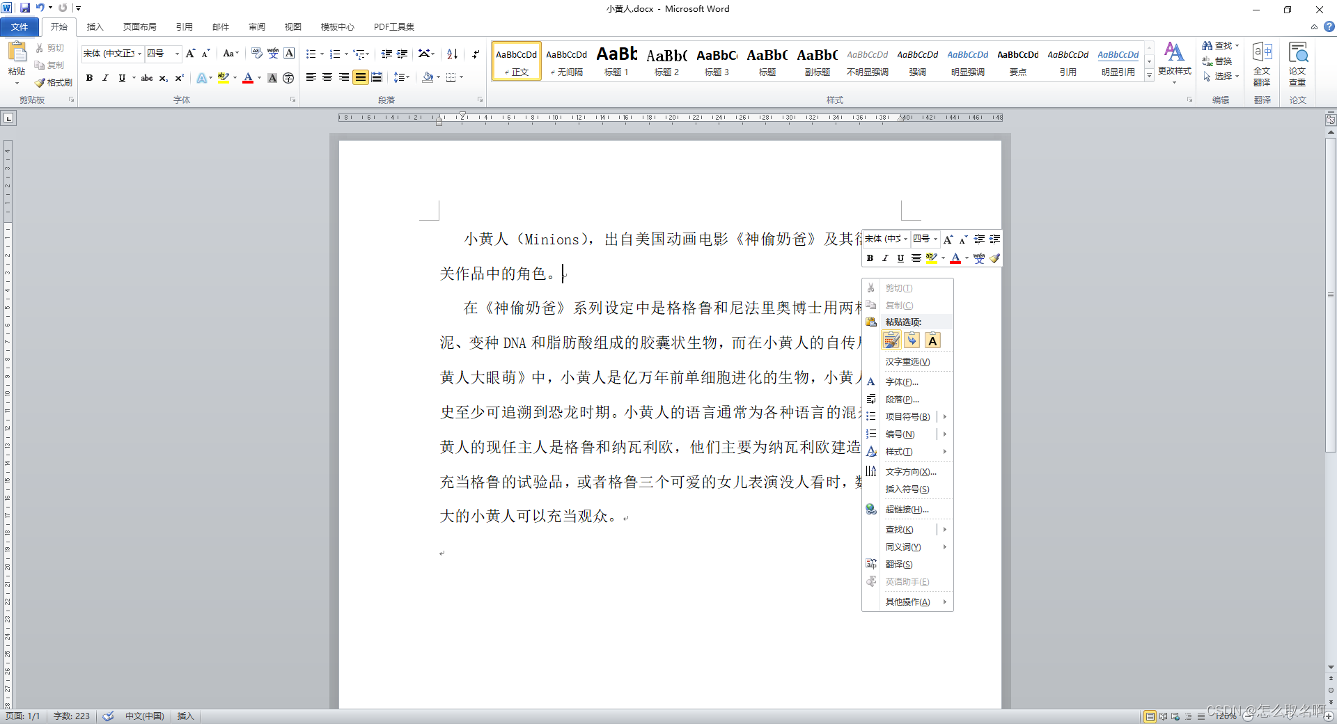
Task: Toggle Strikethrough (abc) in the ribbon
Action: click(146, 78)
